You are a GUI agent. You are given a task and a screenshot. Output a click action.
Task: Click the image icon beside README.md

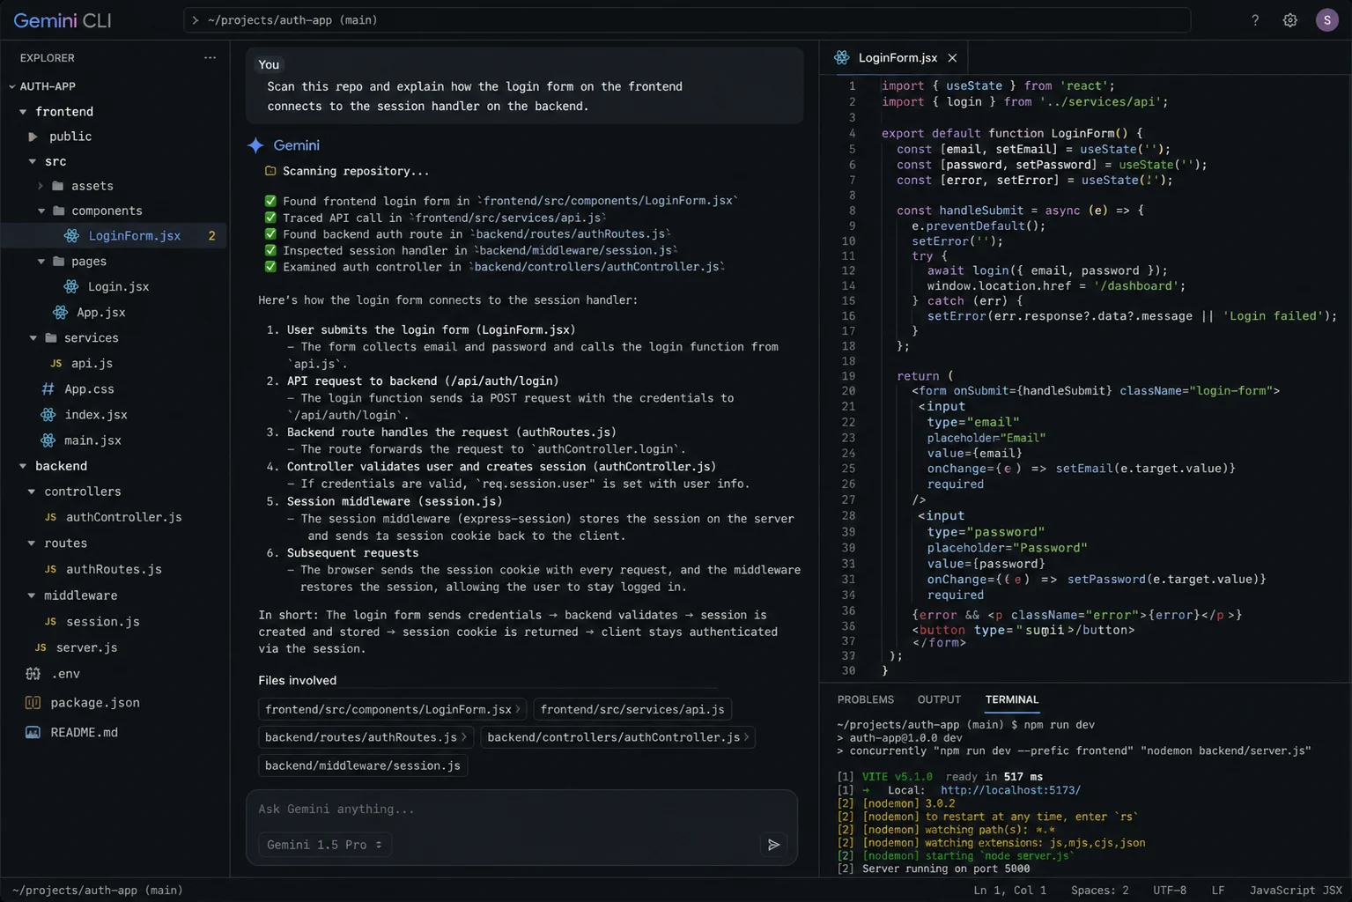pyautogui.click(x=33, y=733)
